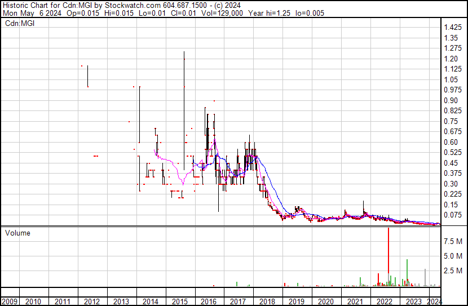Select the 2010 year marker

(33, 301)
